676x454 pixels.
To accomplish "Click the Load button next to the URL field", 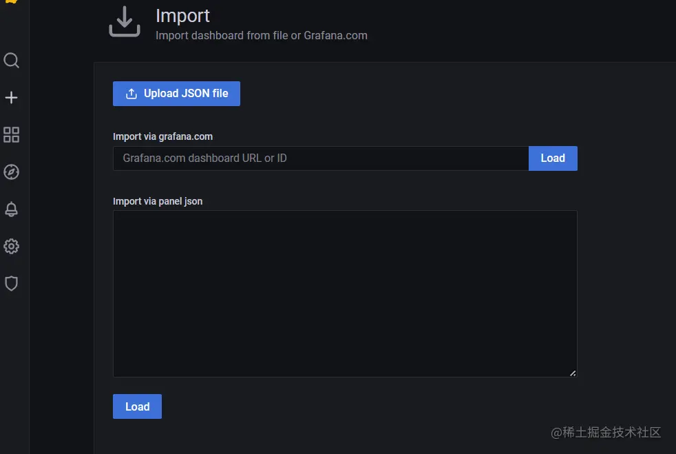I will [553, 158].
